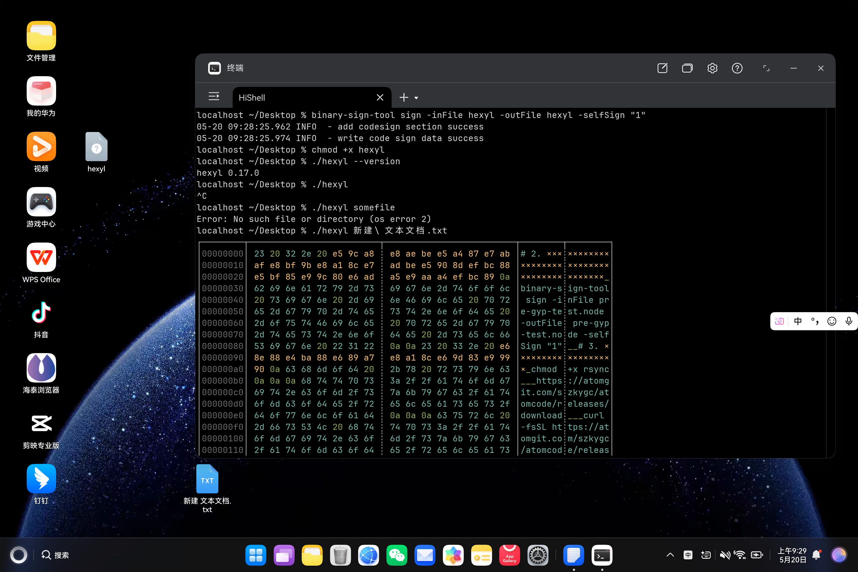Click the "hexyl 0.17.0" output line

228,173
